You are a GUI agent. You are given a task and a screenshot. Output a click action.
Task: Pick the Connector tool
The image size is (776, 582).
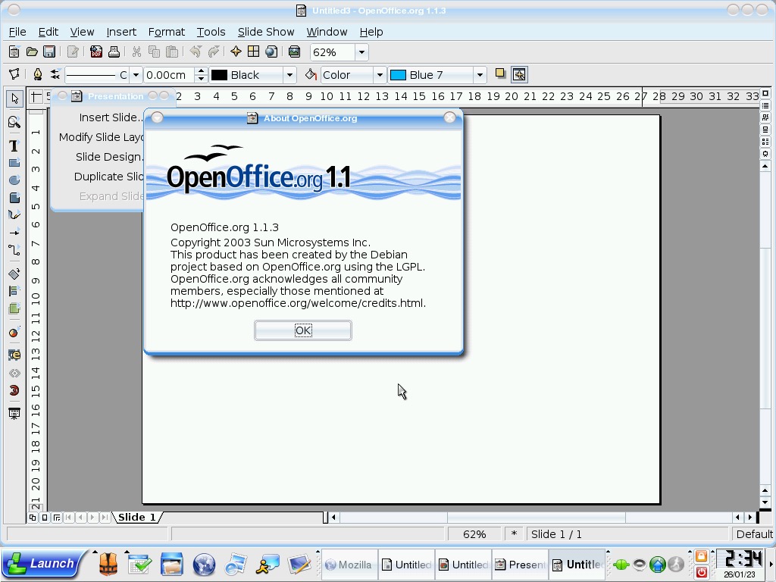click(14, 250)
